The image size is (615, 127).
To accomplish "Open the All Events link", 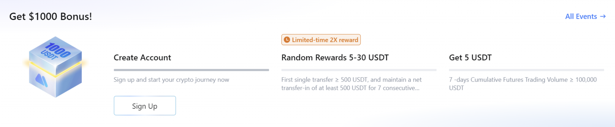I will (x=585, y=16).
